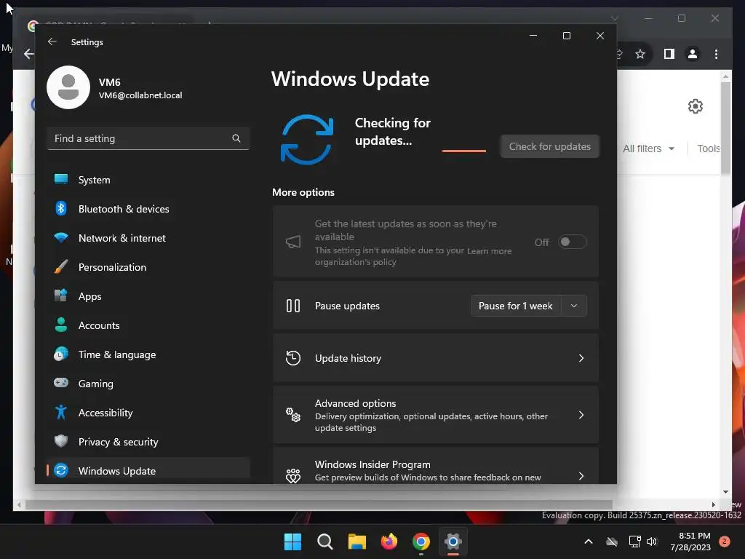Click the Privacy & security shield icon
The width and height of the screenshot is (745, 559).
click(61, 441)
